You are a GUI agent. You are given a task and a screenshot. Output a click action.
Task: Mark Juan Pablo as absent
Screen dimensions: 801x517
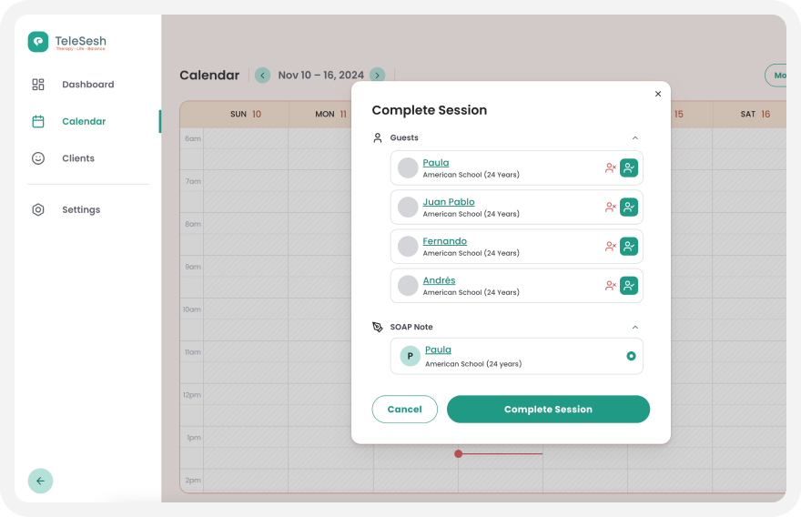611,208
